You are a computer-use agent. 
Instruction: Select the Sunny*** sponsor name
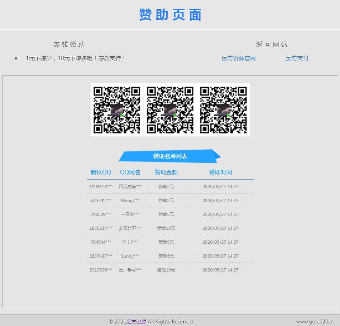(x=130, y=256)
